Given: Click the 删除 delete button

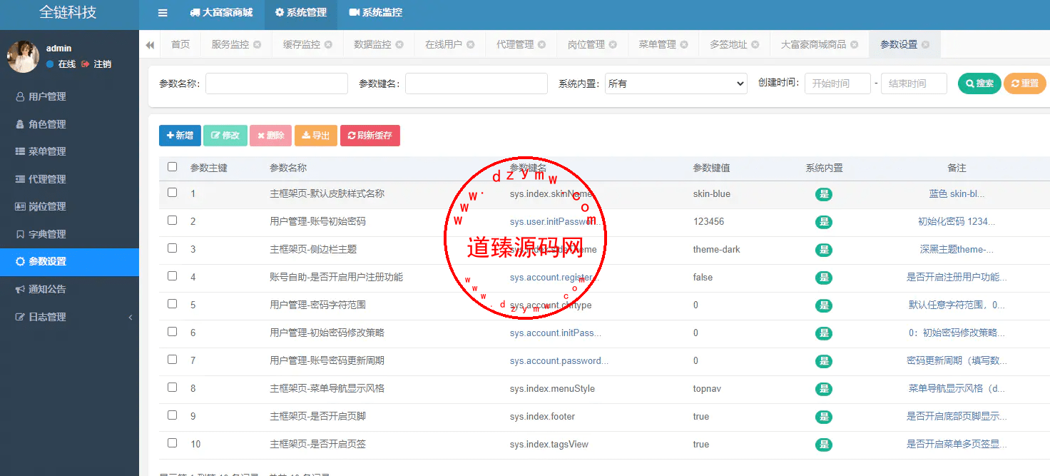Looking at the screenshot, I should point(270,136).
